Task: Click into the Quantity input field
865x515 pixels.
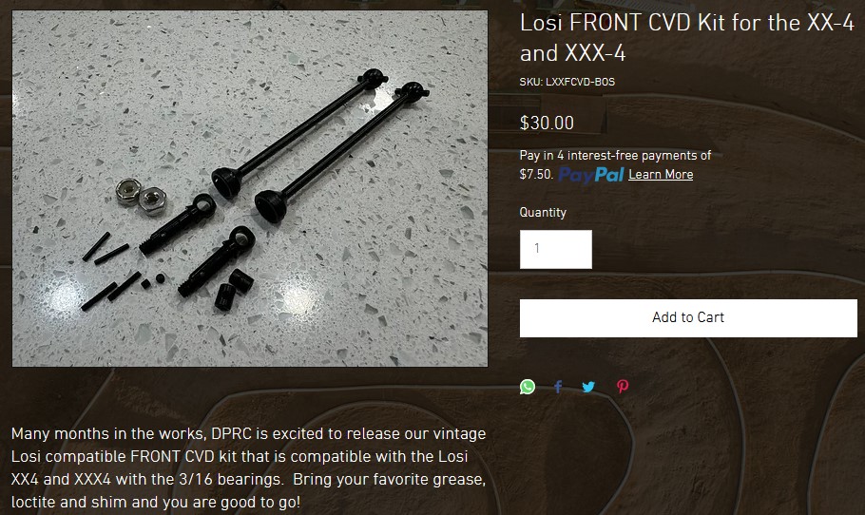Action: [x=555, y=249]
